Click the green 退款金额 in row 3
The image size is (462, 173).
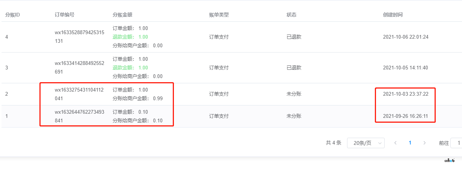(130, 68)
